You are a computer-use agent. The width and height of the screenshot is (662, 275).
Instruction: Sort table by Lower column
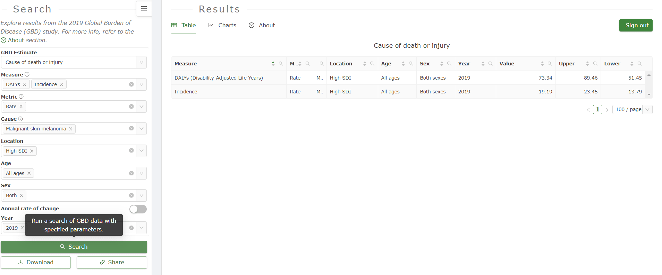632,64
